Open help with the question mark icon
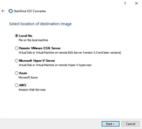The height and width of the screenshot is (129, 142). coord(125,3)
